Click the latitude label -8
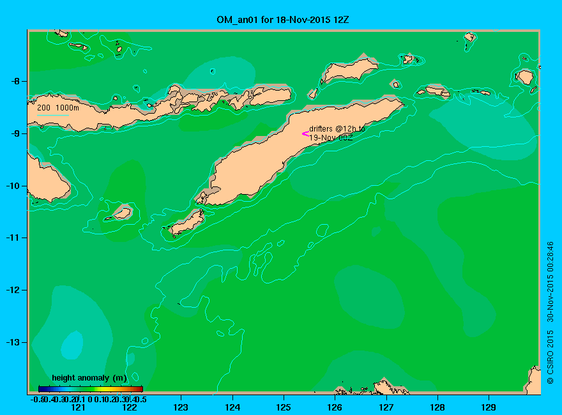This screenshot has width=562, height=415. [x=15, y=81]
